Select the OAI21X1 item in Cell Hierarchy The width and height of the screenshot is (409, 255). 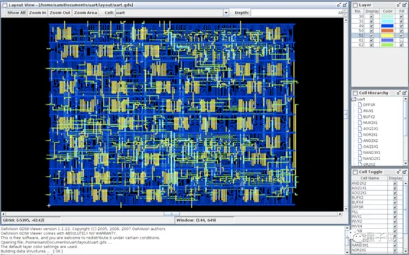[x=370, y=147]
